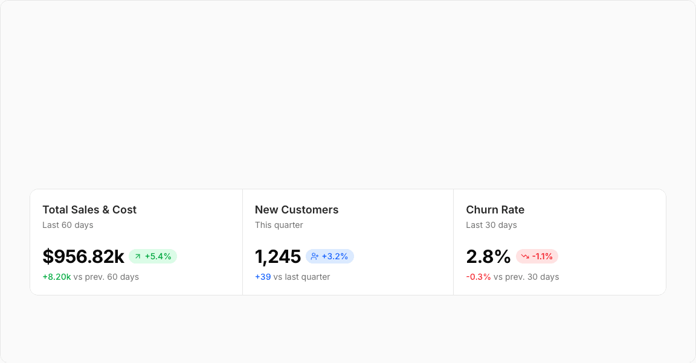The image size is (696, 363).
Task: Click the vs last quarter comparison text
Action: coord(301,277)
